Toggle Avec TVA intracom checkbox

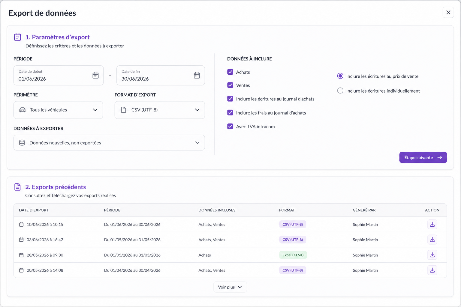click(x=230, y=127)
